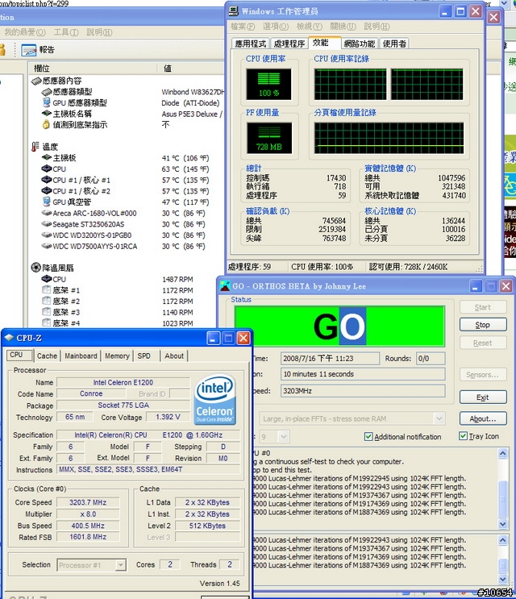Toggle the Tray Icon checkbox
516x599 pixels.
(463, 436)
